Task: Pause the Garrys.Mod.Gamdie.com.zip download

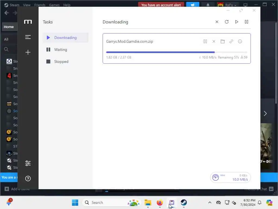Action: (x=205, y=41)
